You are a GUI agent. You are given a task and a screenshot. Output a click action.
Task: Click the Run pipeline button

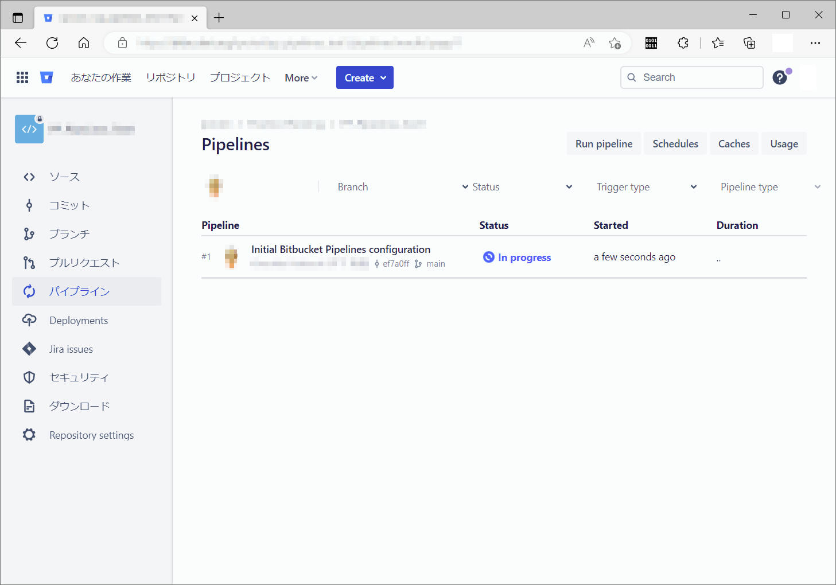tap(603, 143)
